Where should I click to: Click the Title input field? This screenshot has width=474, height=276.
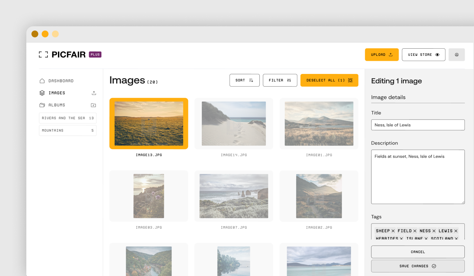pyautogui.click(x=418, y=125)
